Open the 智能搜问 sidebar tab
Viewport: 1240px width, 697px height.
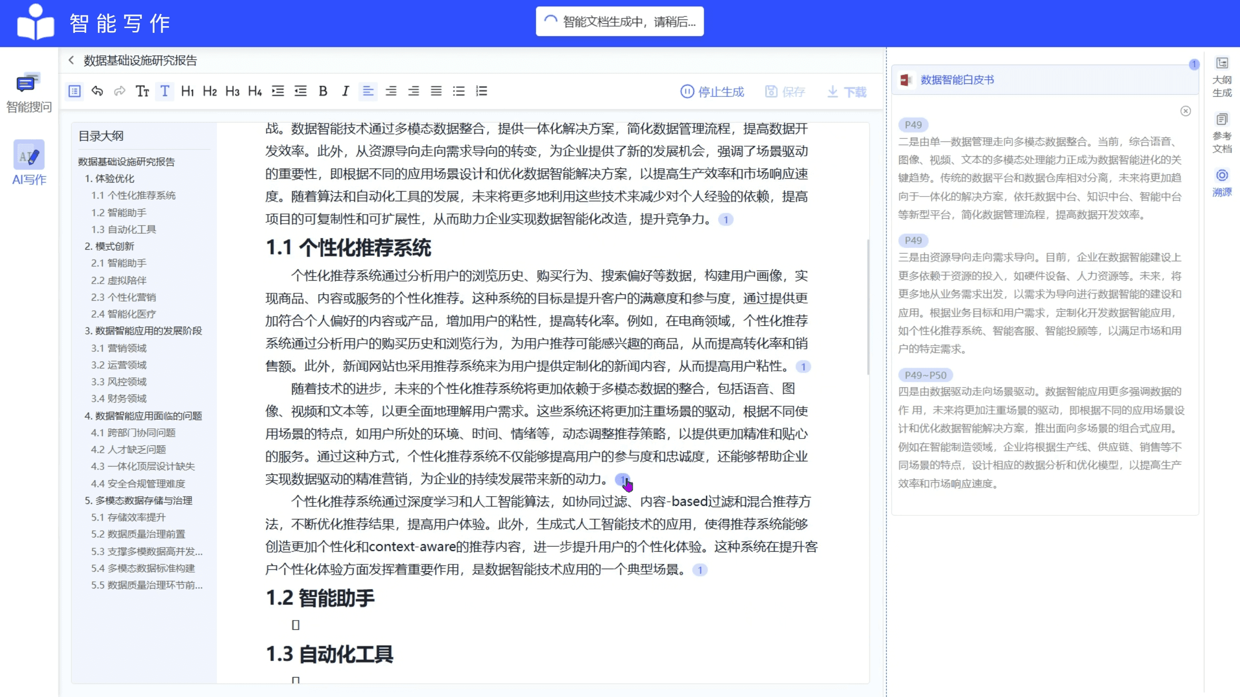coord(29,93)
